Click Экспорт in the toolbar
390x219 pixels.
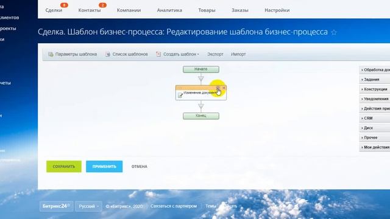[215, 54]
